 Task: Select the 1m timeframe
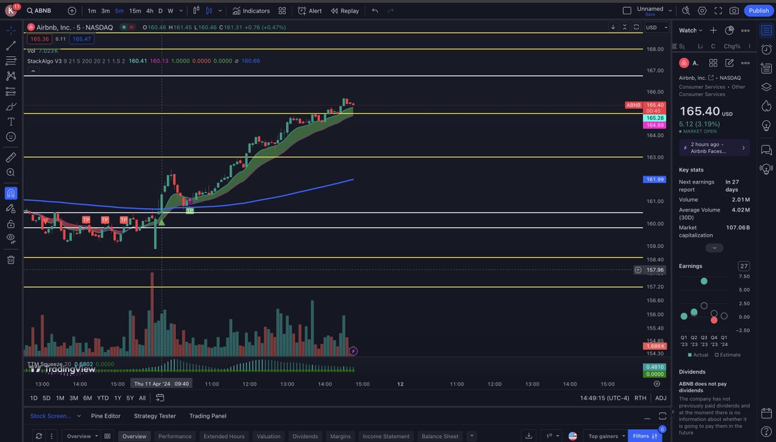92,11
